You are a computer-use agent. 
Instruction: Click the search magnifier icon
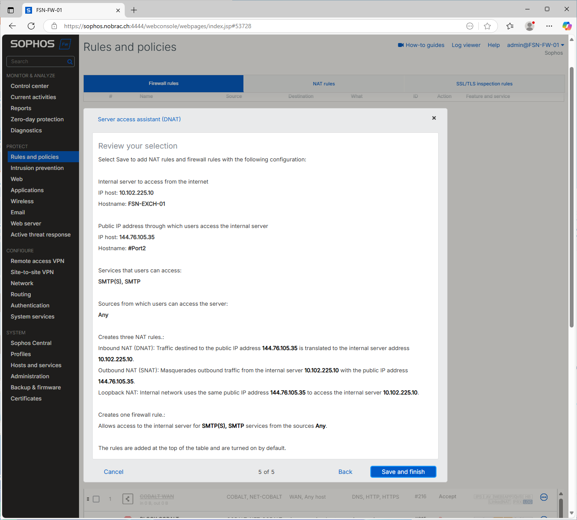point(70,62)
